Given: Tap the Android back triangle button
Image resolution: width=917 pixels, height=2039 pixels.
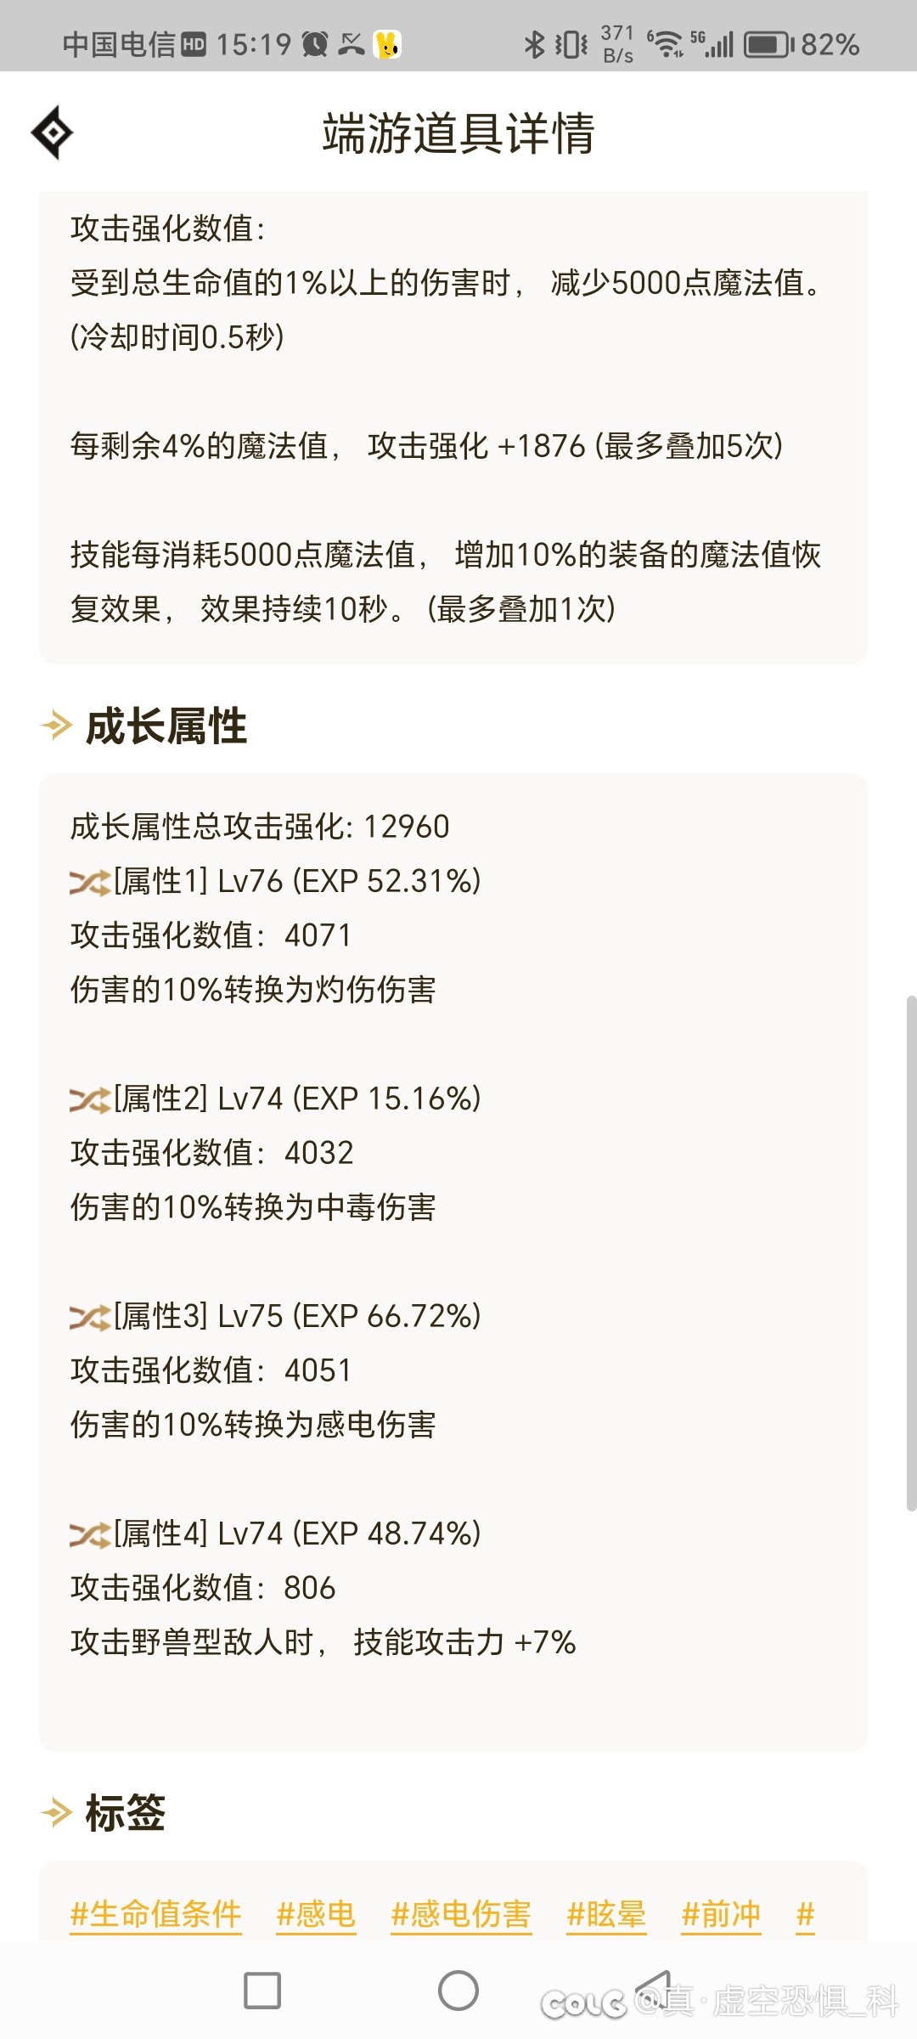Looking at the screenshot, I should [654, 1991].
